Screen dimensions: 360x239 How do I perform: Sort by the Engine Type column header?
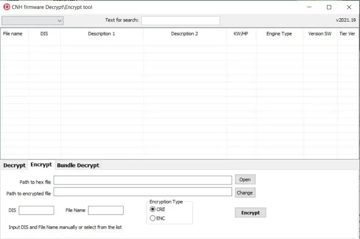(279, 34)
